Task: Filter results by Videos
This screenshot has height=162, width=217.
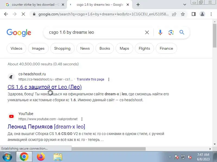Action: point(16,48)
